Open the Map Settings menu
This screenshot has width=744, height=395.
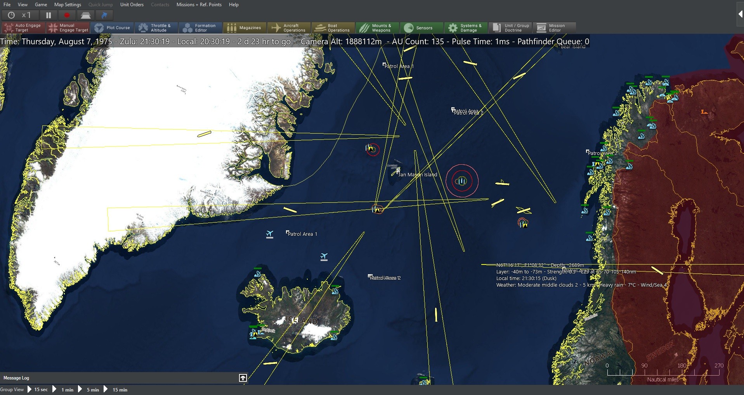coord(67,5)
